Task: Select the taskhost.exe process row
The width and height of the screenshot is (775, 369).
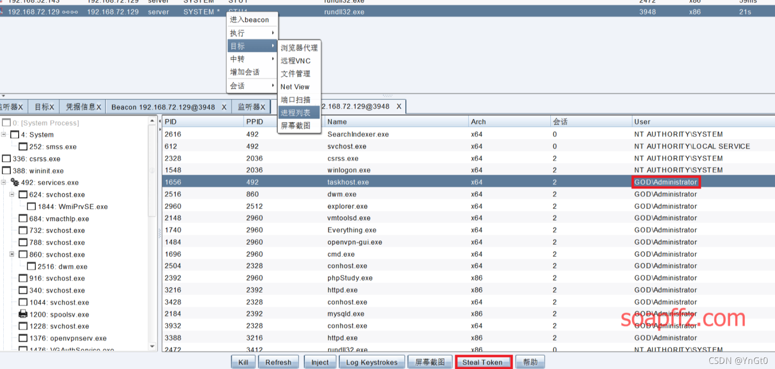Action: point(468,182)
